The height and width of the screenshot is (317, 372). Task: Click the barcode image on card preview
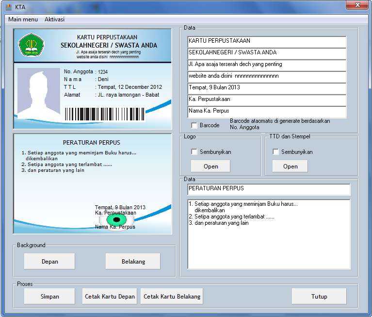pos(105,114)
